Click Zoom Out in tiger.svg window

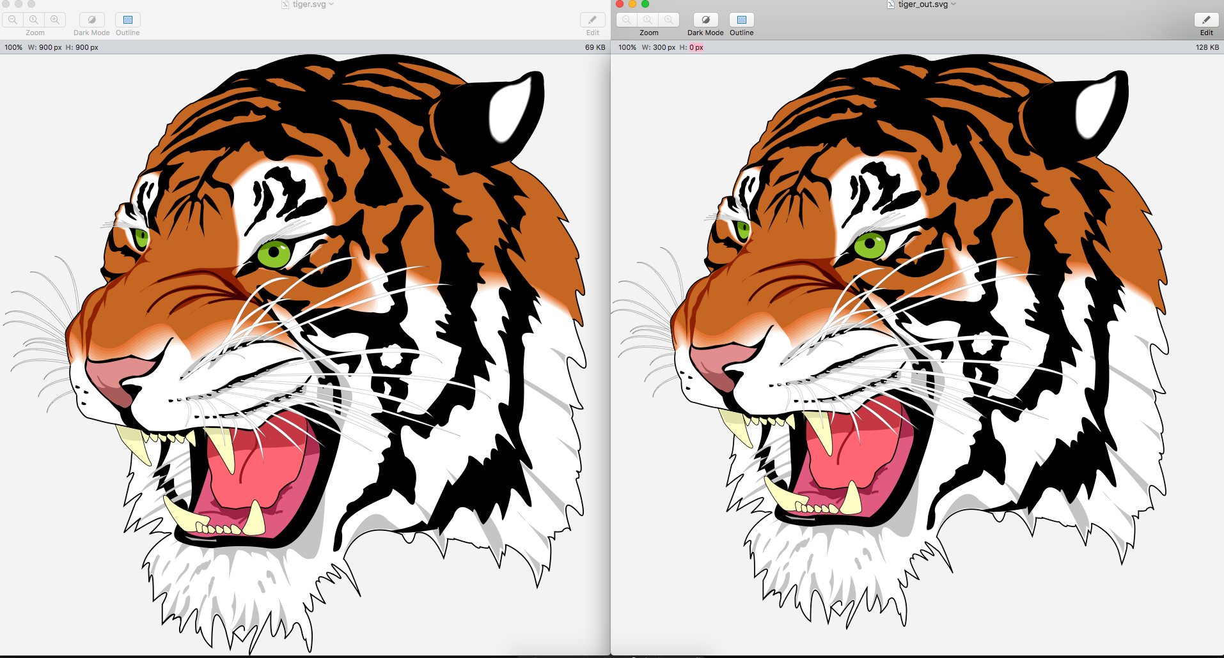(x=13, y=20)
